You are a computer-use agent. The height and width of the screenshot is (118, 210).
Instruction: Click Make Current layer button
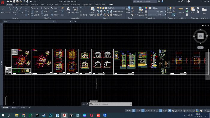(x=116, y=11)
